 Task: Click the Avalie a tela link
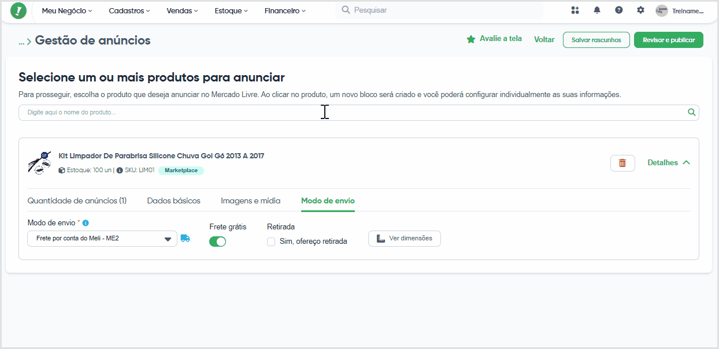click(x=501, y=39)
